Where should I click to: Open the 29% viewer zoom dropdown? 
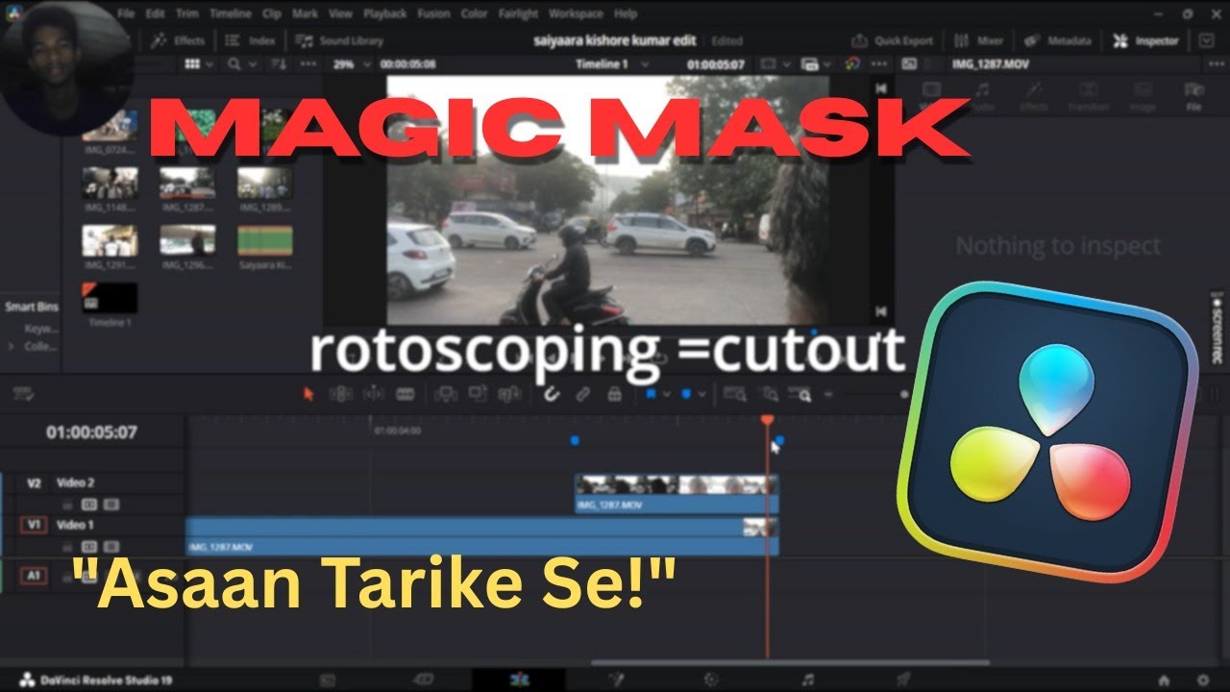[x=351, y=63]
